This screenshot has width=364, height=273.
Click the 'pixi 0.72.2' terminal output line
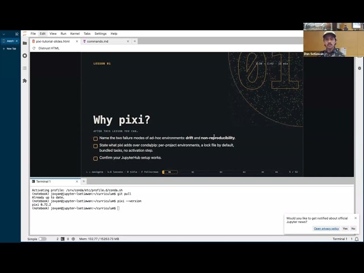click(42, 205)
